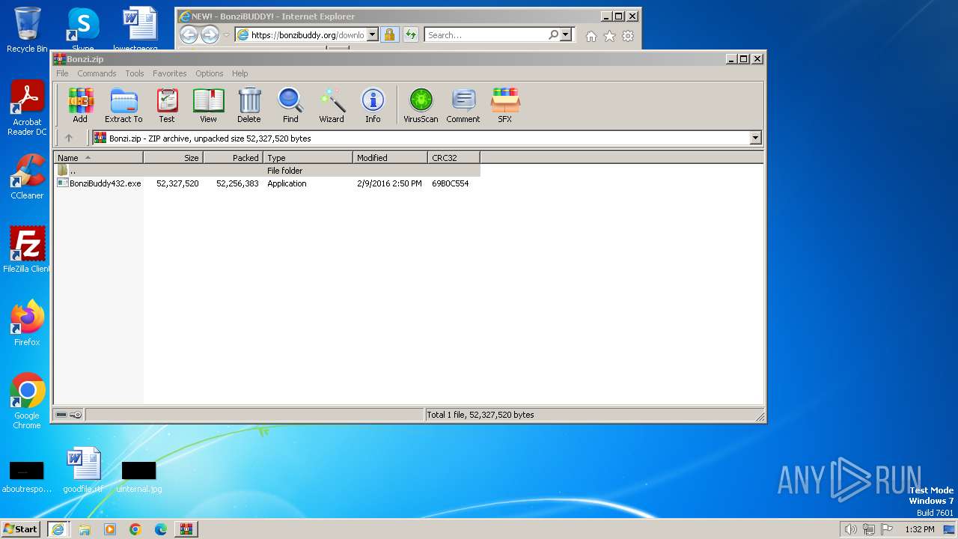Screen dimensions: 958x539
Task: Select BonziBuddy432.exe file entry
Action: coord(100,183)
